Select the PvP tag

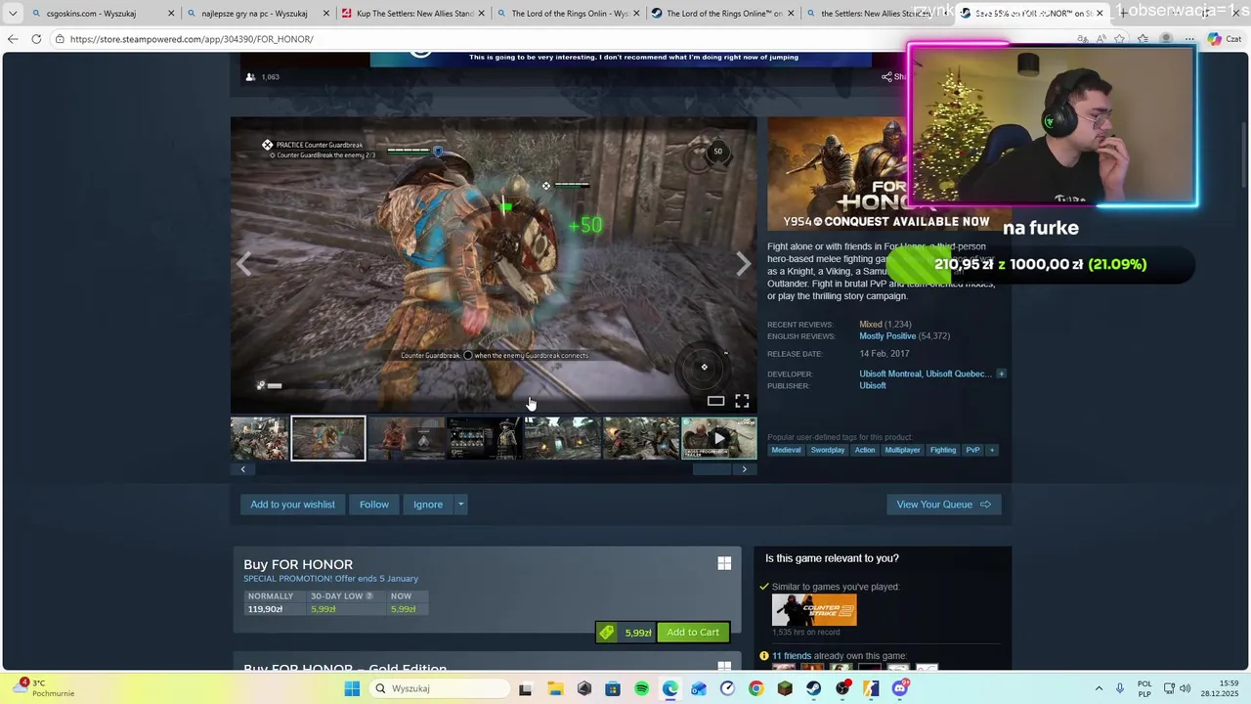[972, 450]
